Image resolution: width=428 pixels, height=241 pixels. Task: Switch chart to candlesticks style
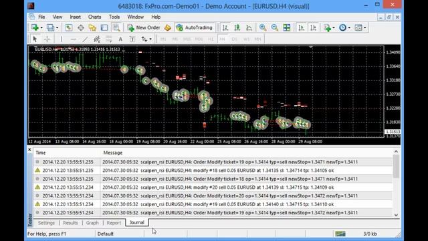coord(237,27)
